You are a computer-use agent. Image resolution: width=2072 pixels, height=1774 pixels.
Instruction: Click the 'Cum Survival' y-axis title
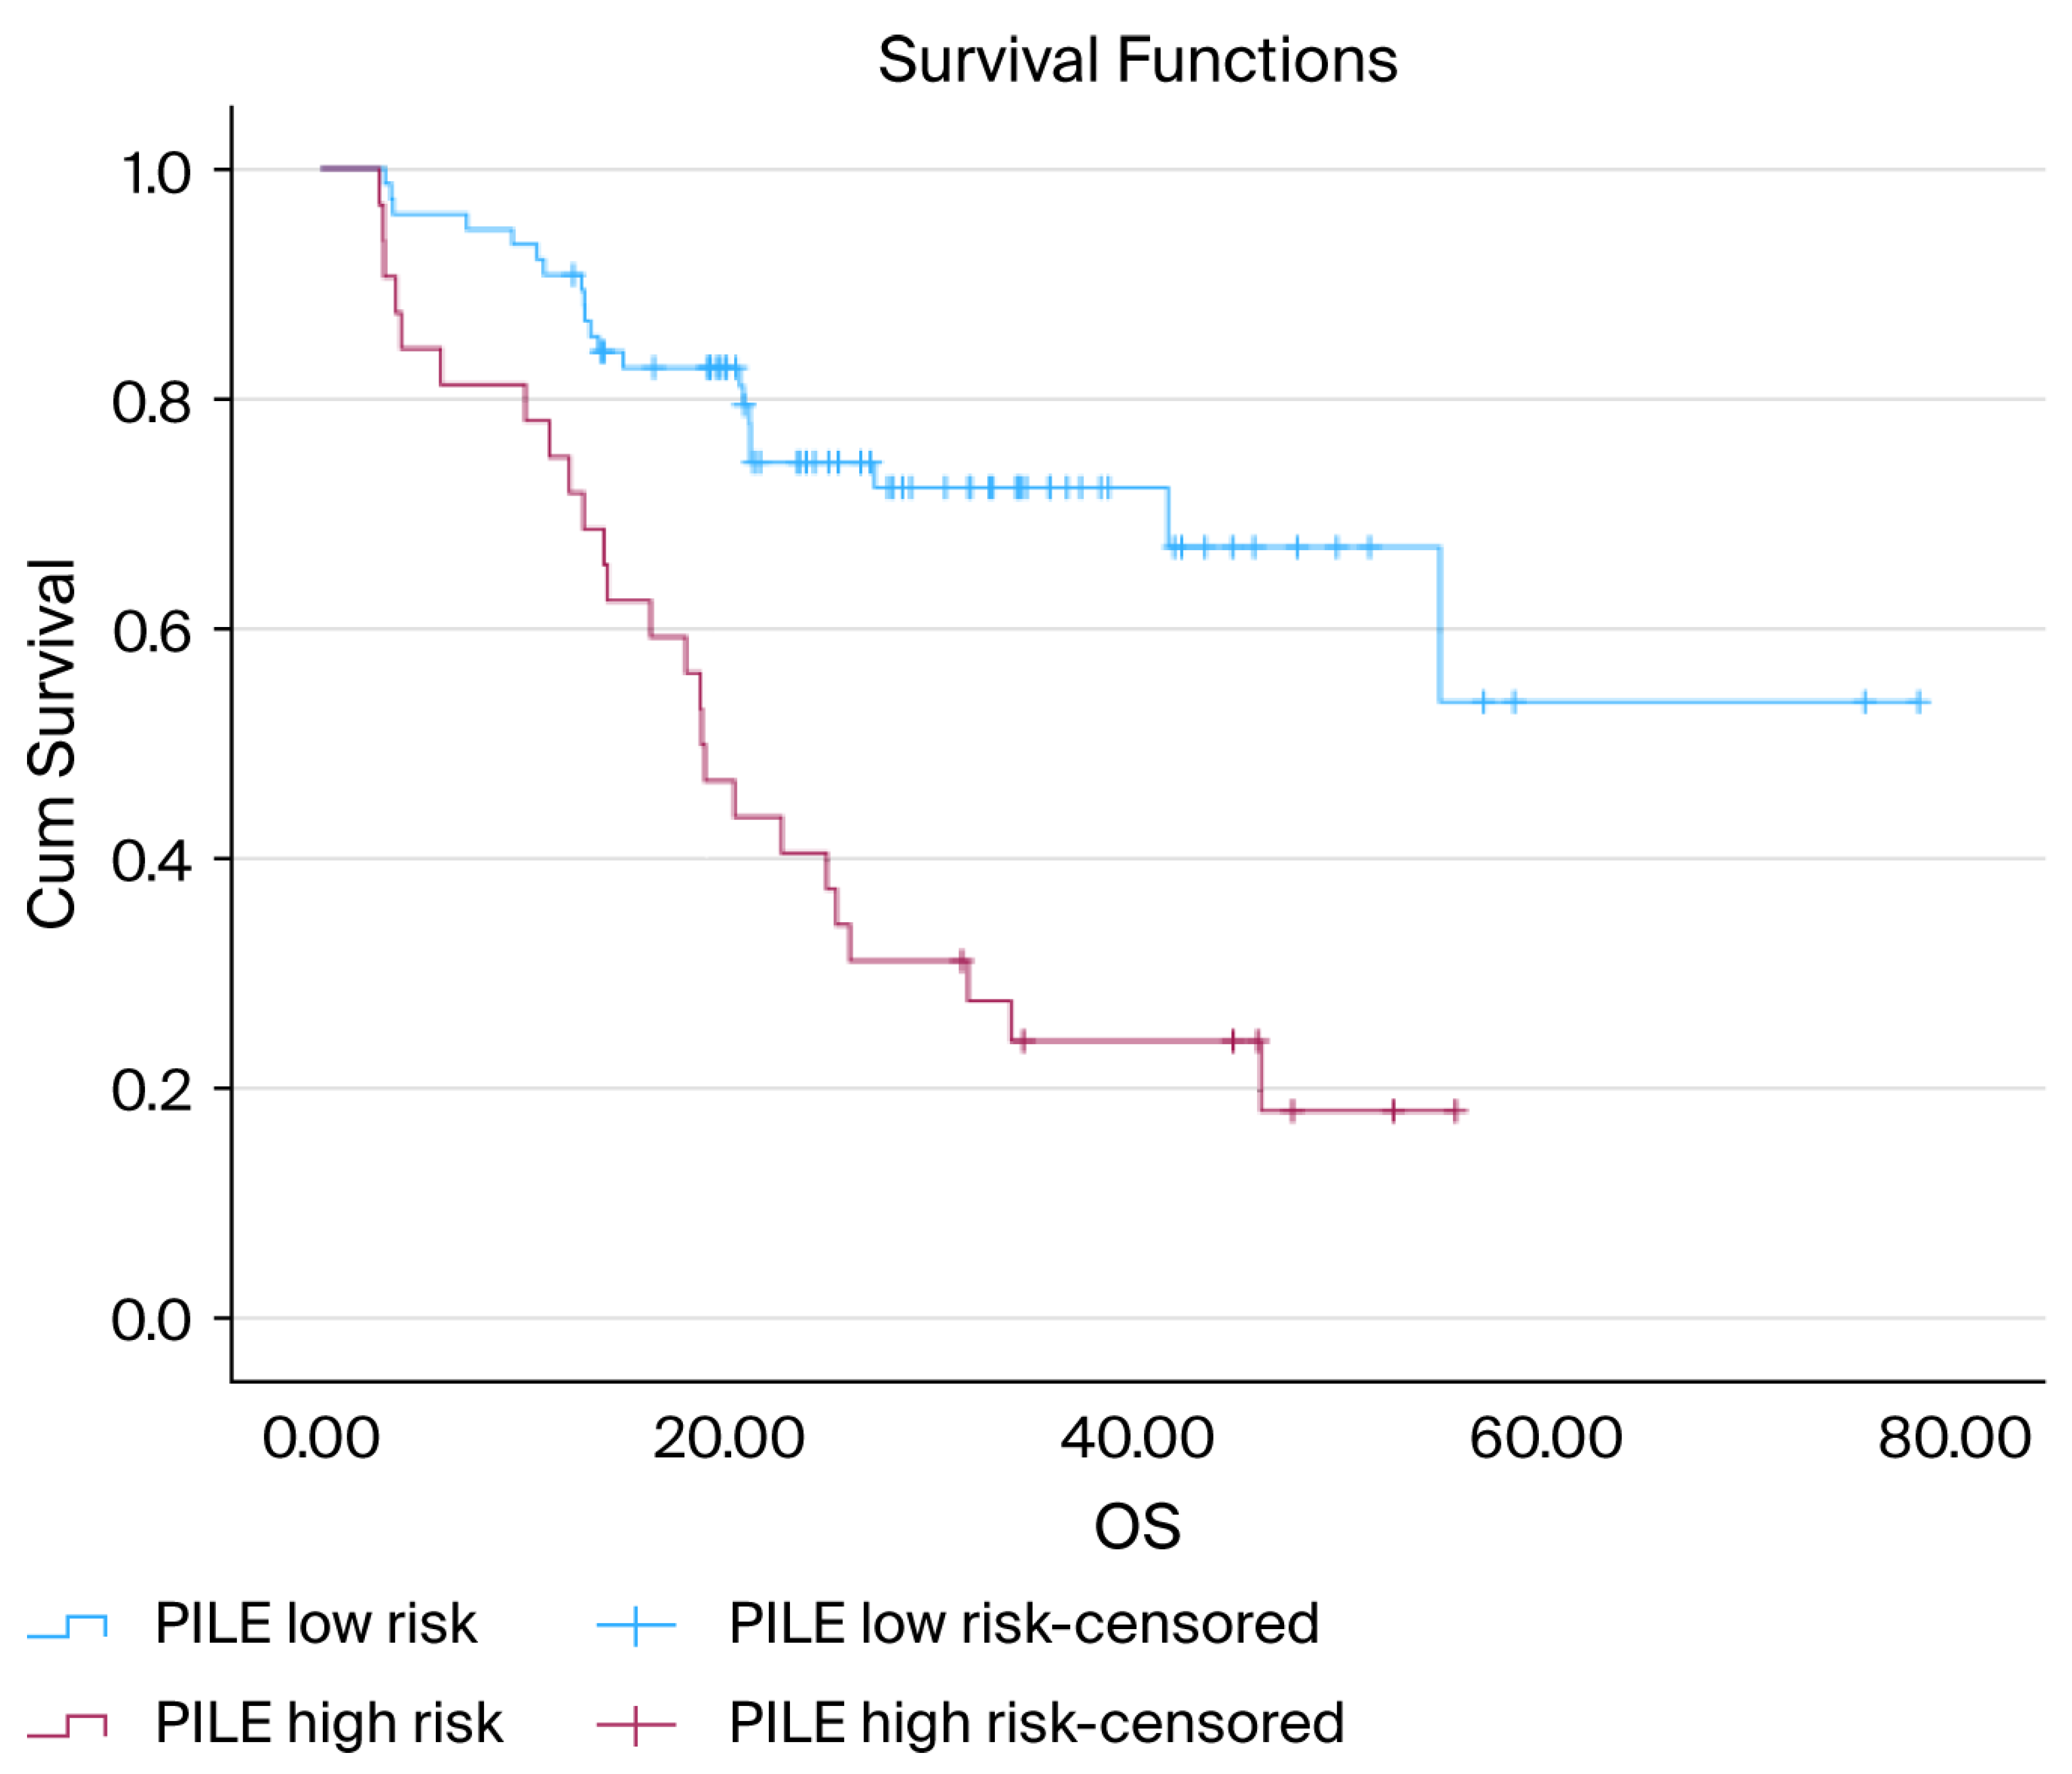(x=52, y=745)
